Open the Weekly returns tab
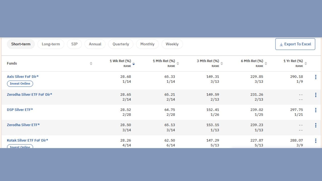This screenshot has height=181, width=322. (x=172, y=44)
